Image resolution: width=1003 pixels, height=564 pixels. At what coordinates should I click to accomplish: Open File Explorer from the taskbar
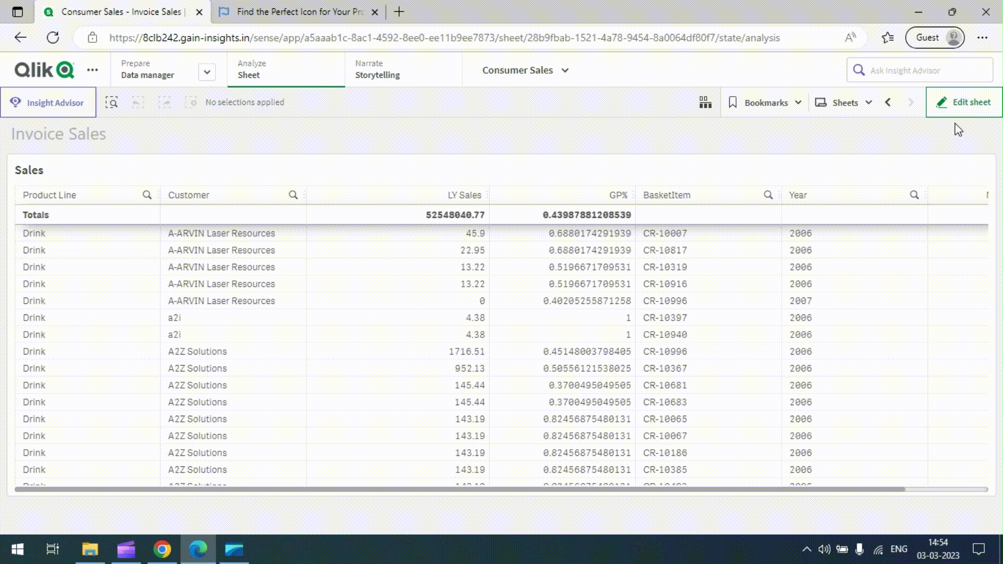tap(90, 549)
